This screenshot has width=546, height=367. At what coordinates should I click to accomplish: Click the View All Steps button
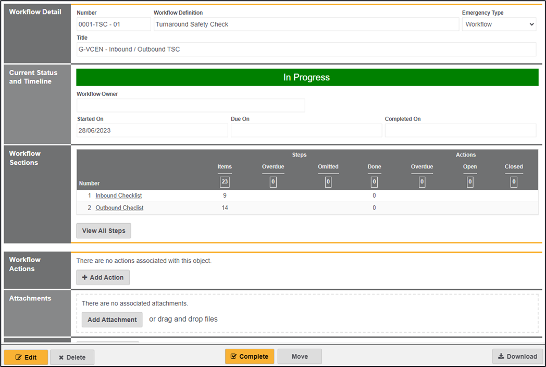coord(104,231)
